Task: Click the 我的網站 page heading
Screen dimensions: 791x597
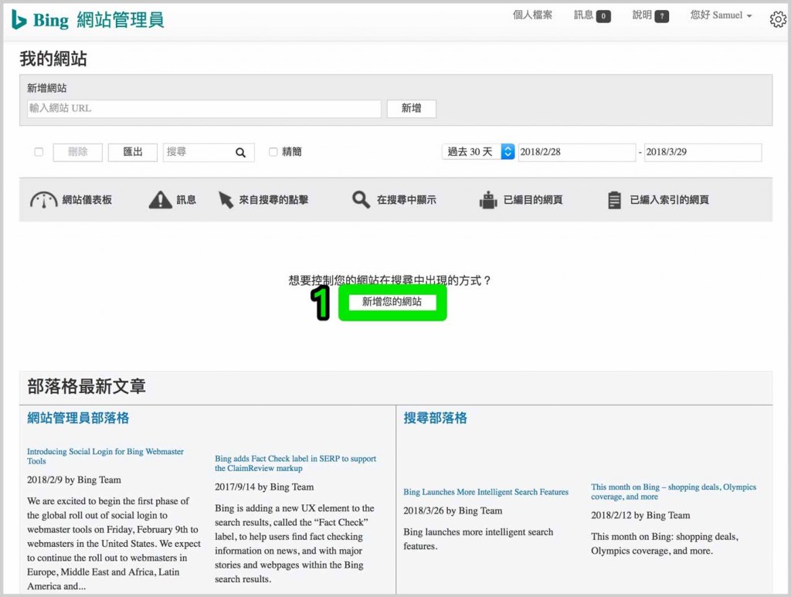Action: 53,59
